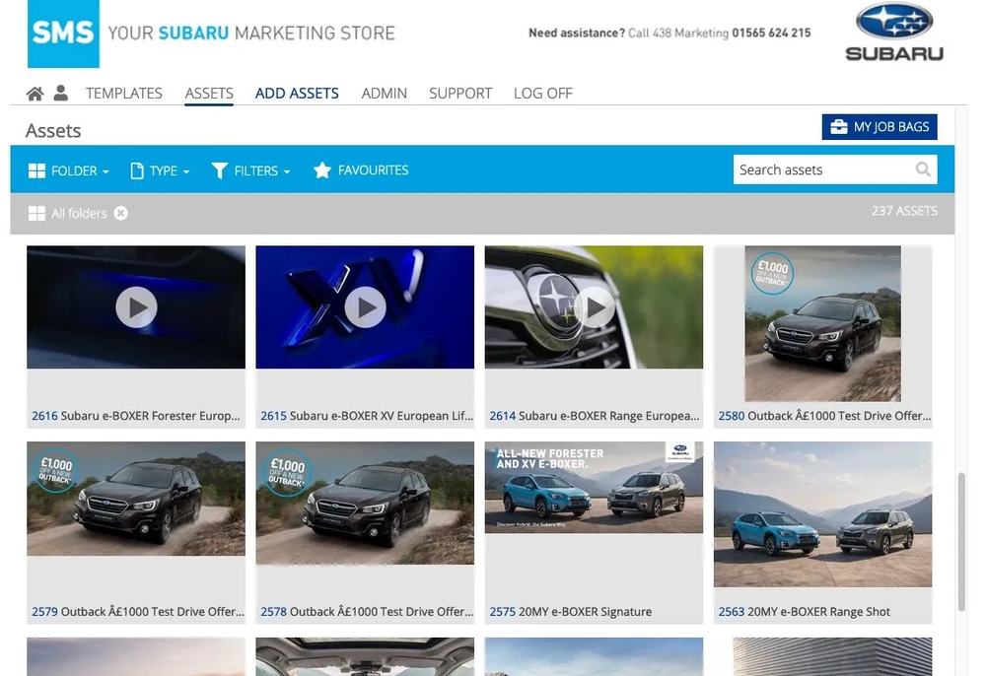986x676 pixels.
Task: Click the SMS logo tile
Action: tap(63, 34)
